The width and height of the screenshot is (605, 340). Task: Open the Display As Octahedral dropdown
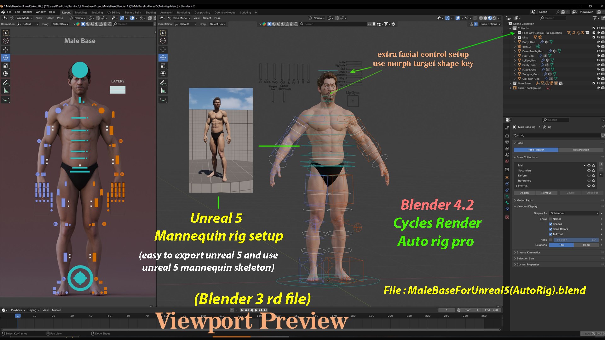pyautogui.click(x=574, y=213)
